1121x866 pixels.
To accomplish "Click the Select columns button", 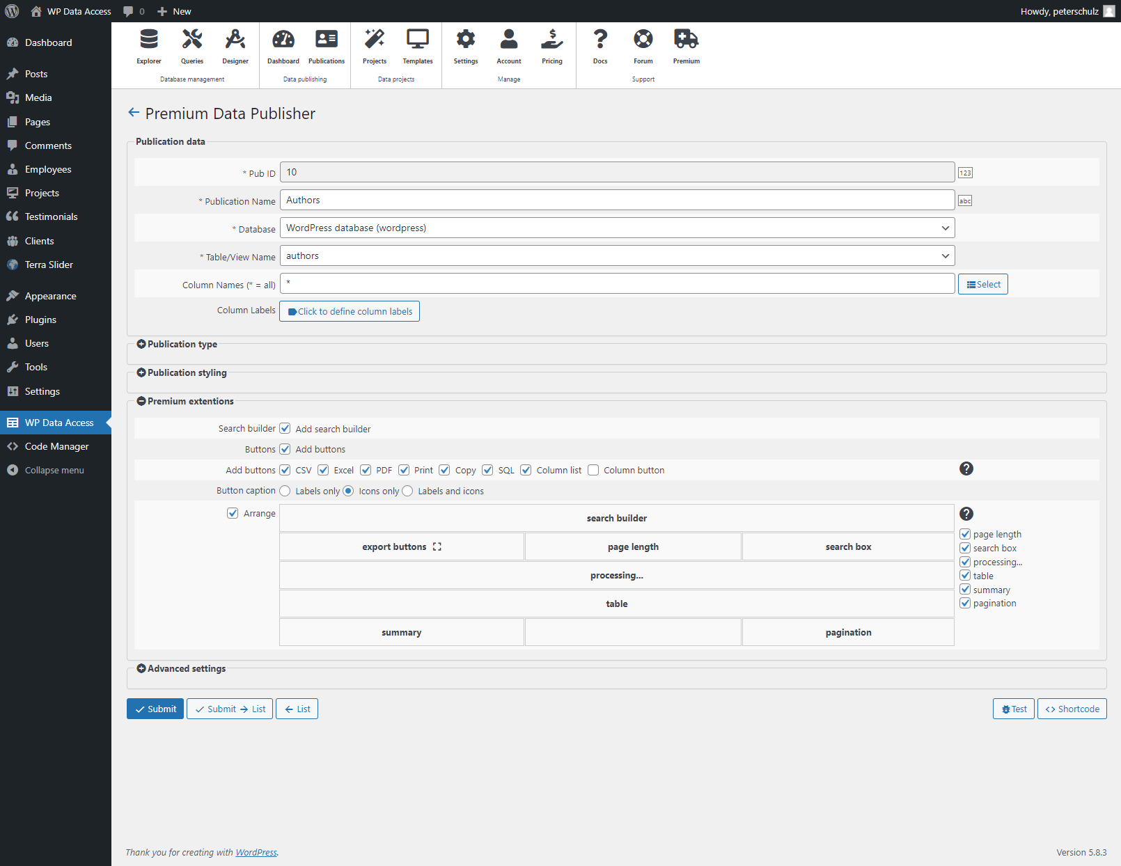I will (x=983, y=284).
